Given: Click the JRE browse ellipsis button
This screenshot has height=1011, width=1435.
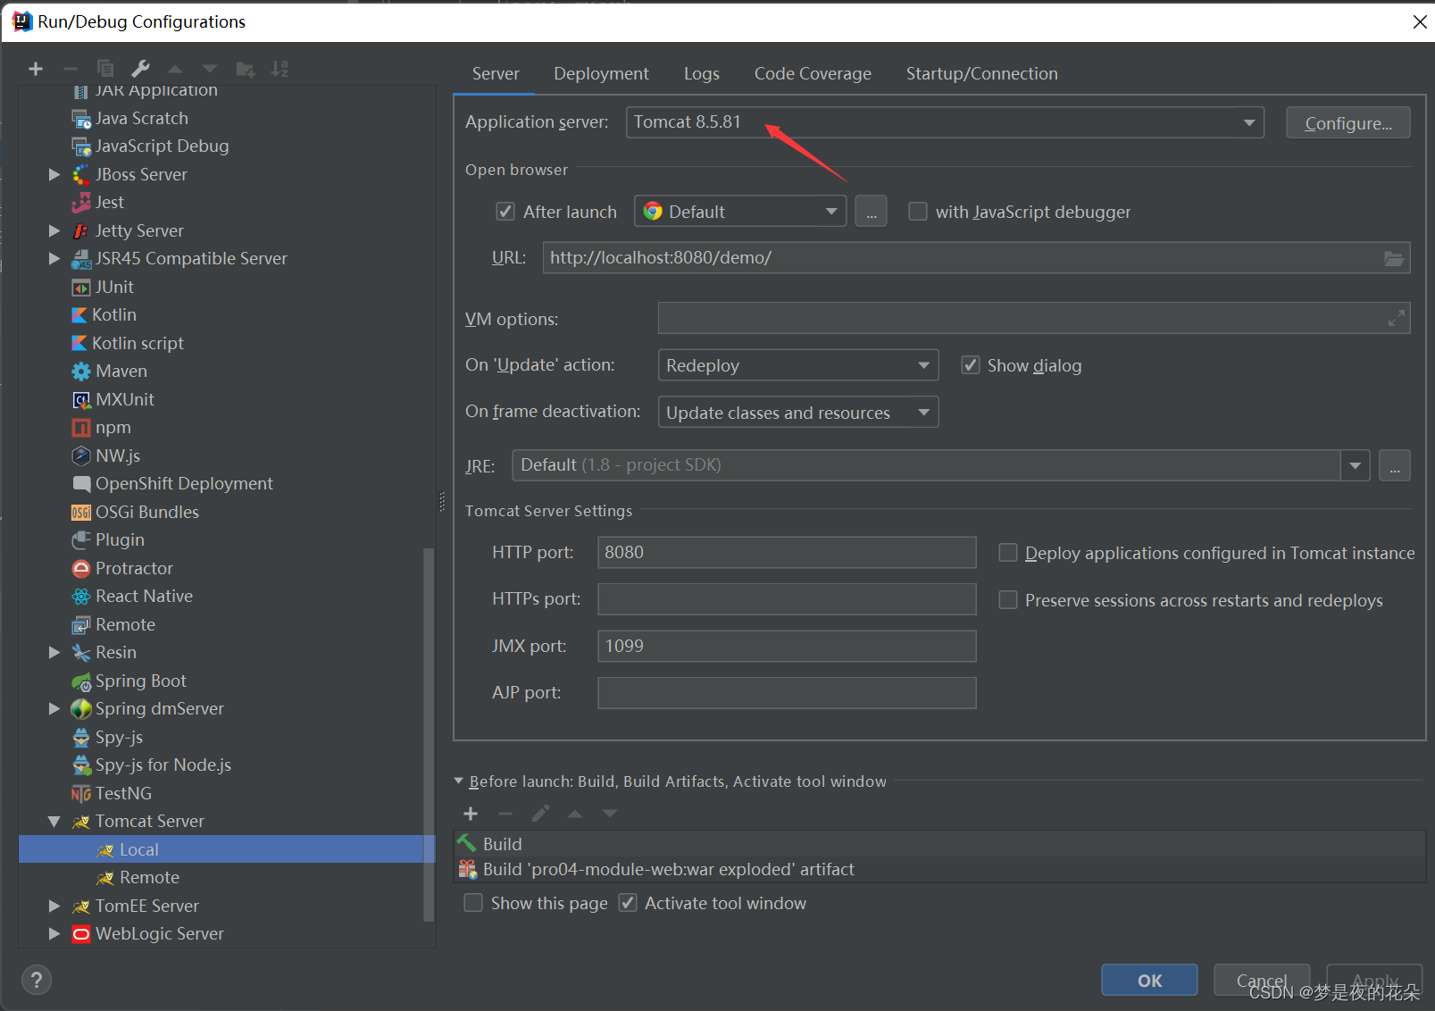Looking at the screenshot, I should point(1395,465).
